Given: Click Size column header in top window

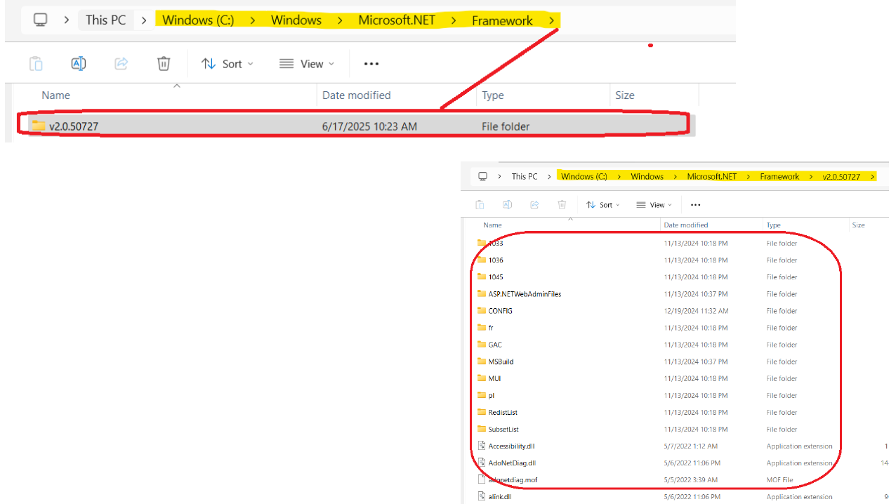Looking at the screenshot, I should [x=624, y=95].
